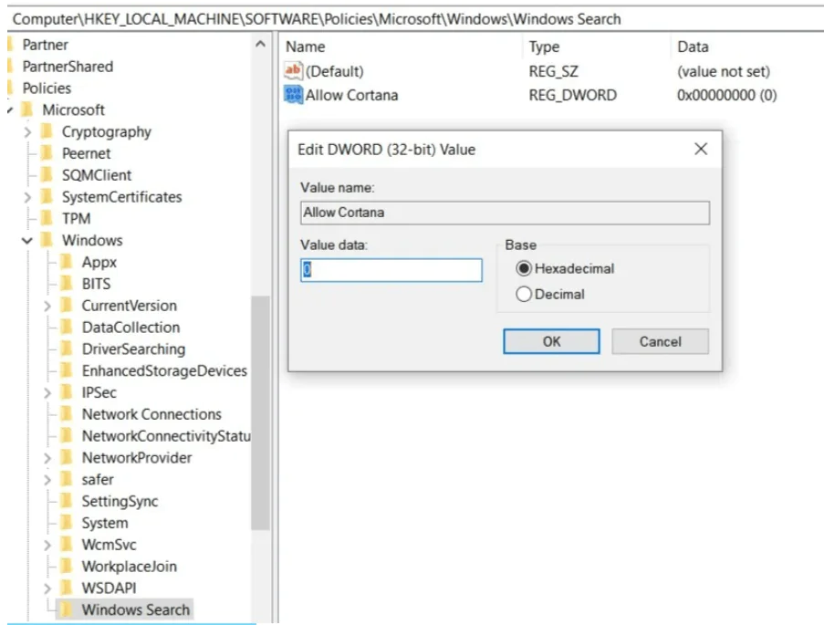The height and width of the screenshot is (625, 824).
Task: Expand the CurrentVersion key
Action: click(47, 307)
